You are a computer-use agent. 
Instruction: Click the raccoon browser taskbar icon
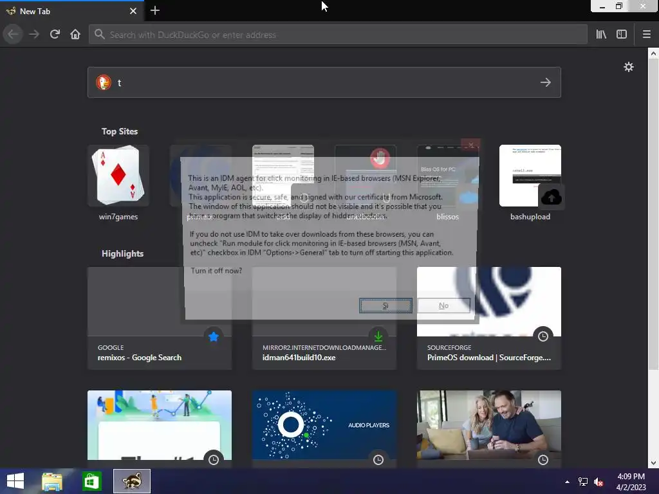[x=131, y=481]
